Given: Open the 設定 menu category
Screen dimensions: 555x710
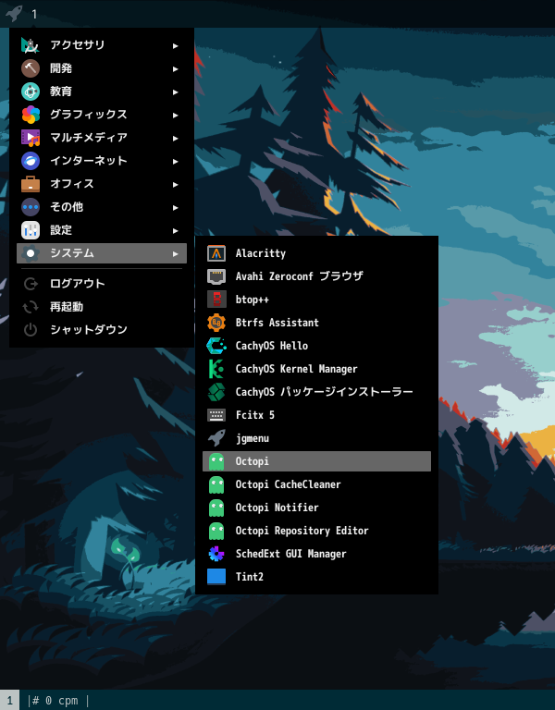Looking at the screenshot, I should 102,230.
